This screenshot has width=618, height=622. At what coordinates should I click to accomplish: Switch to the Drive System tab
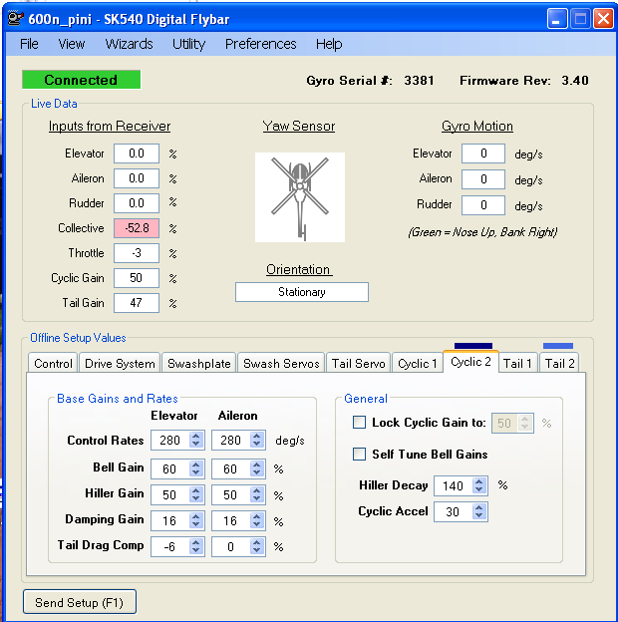(120, 363)
